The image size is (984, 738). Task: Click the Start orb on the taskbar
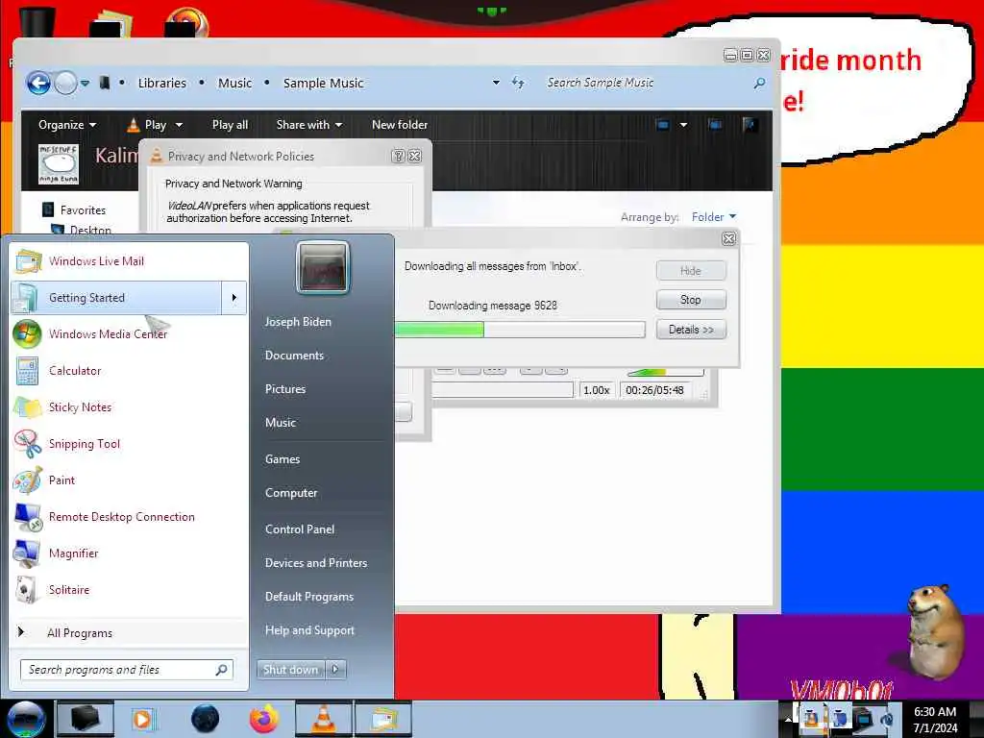point(26,719)
